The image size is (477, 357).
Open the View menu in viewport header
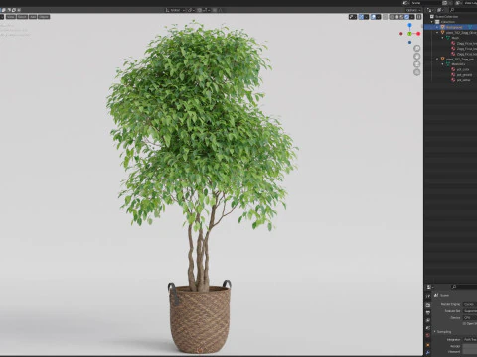click(x=11, y=17)
